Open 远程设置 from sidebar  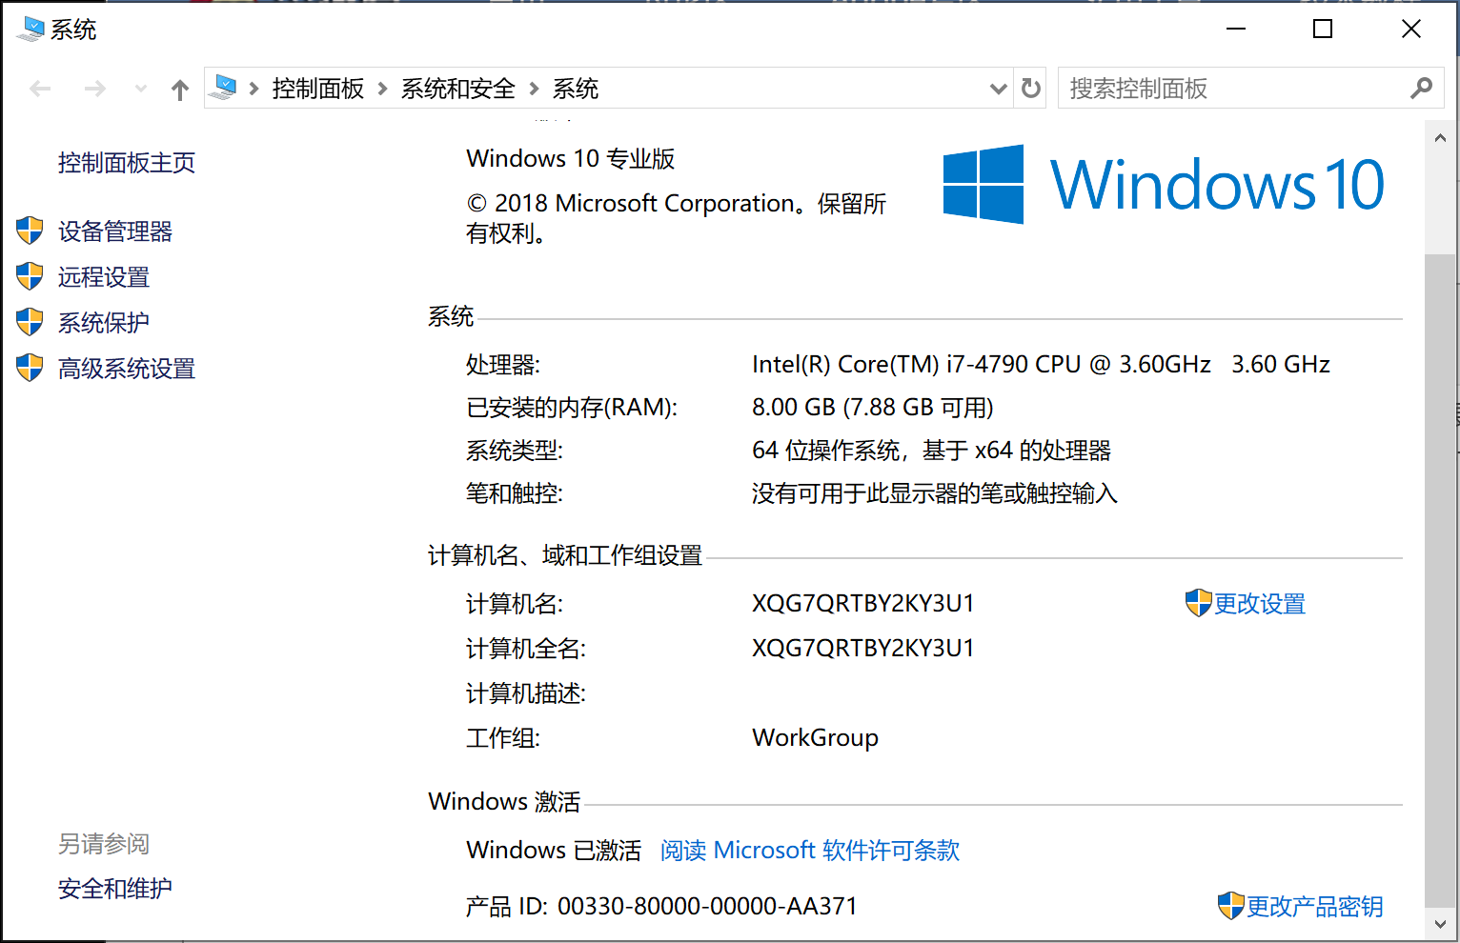[104, 277]
